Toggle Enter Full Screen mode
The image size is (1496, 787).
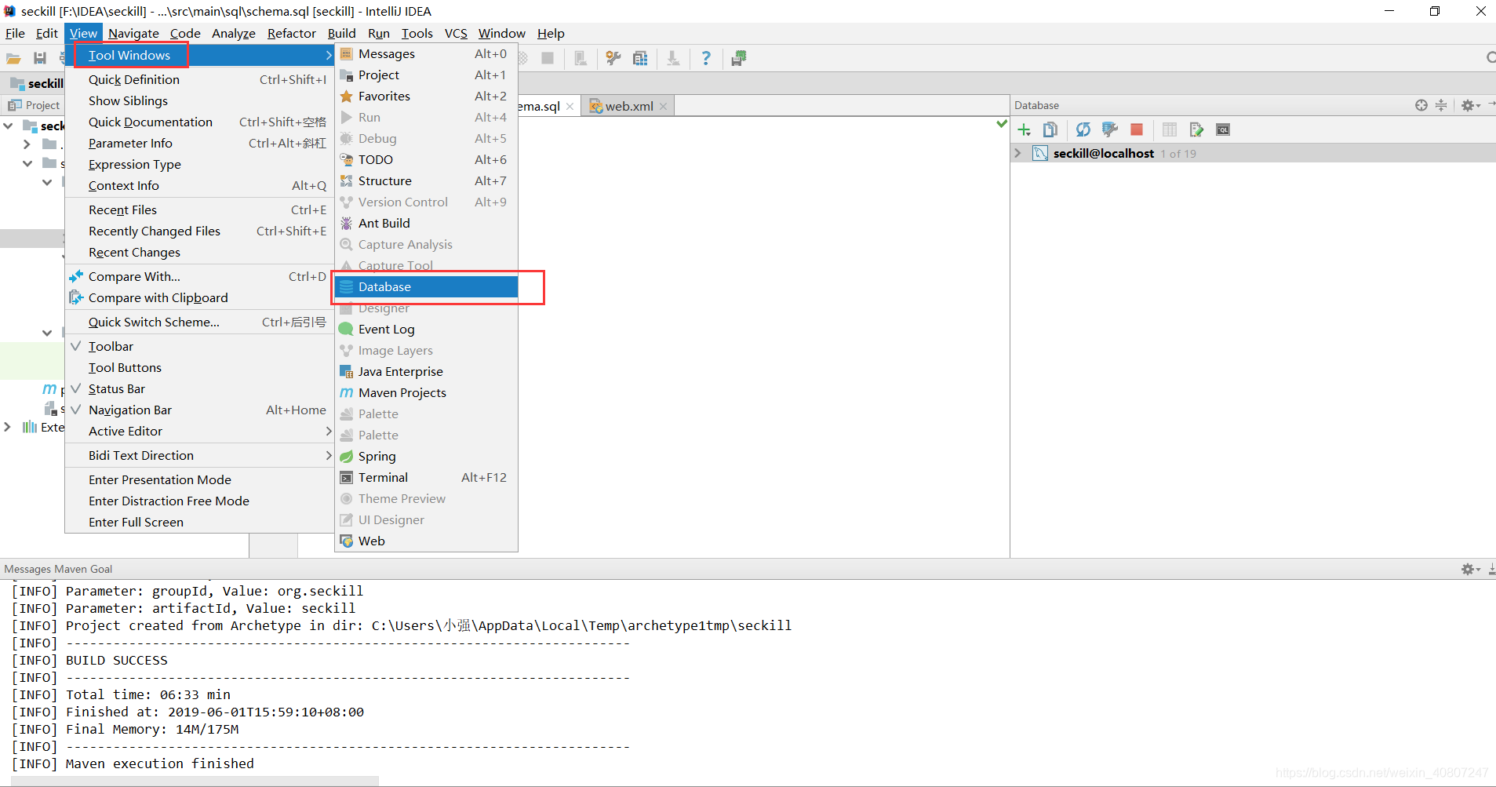[x=199, y=522]
